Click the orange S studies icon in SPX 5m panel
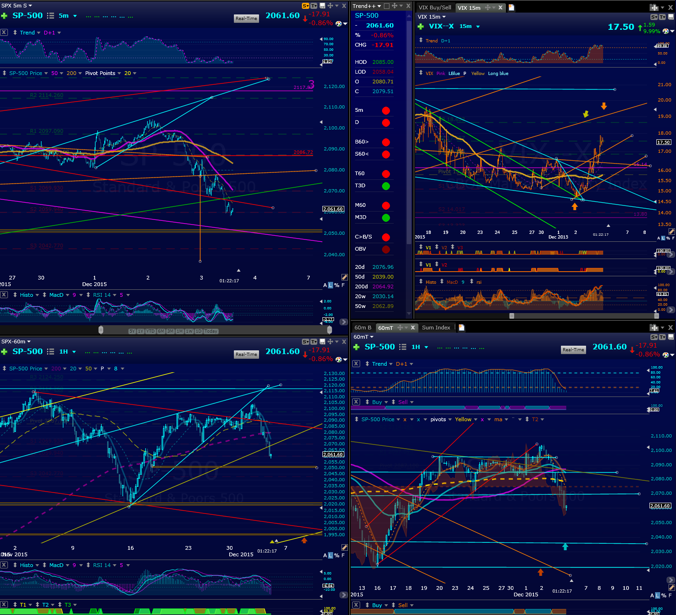 click(x=306, y=6)
